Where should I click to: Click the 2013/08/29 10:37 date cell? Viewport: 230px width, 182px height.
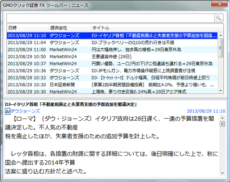(x=27, y=64)
